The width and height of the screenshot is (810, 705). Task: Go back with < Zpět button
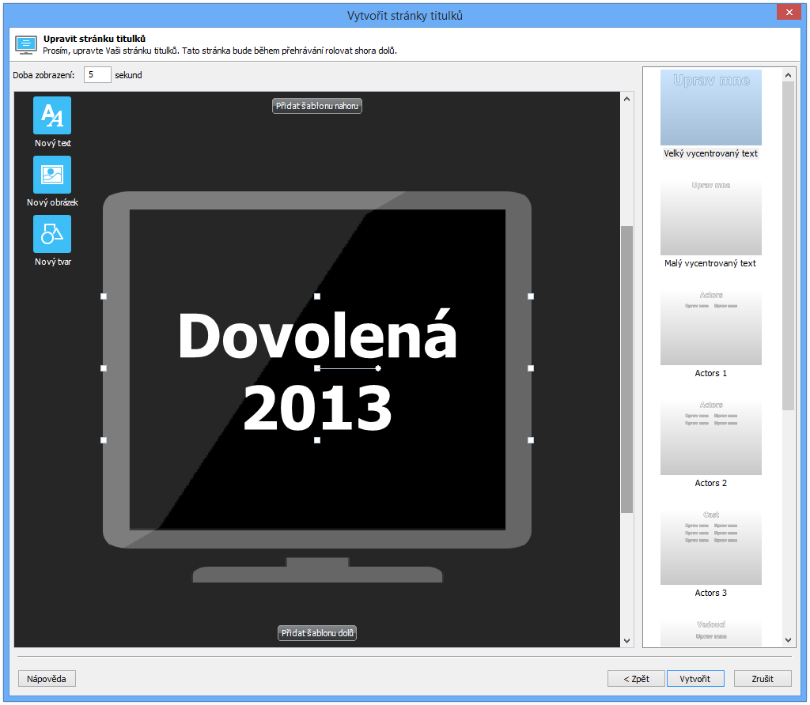point(636,679)
